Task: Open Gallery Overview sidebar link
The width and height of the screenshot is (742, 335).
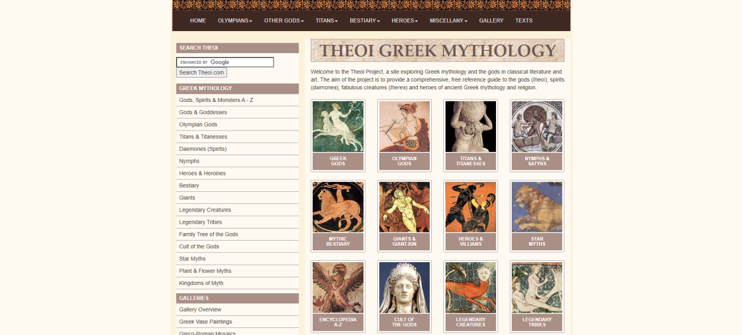Action: pyautogui.click(x=237, y=310)
